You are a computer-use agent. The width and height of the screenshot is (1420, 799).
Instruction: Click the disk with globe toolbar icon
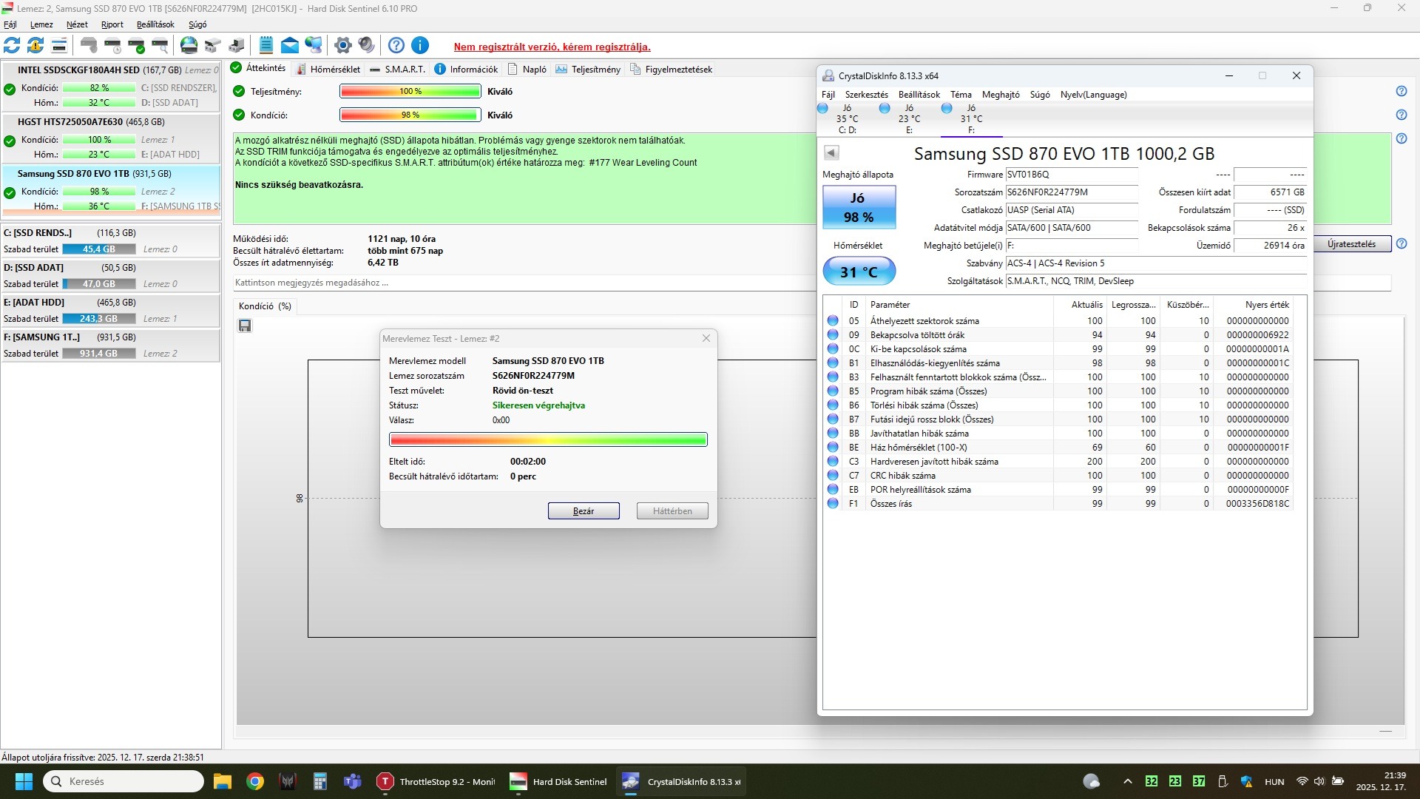[189, 46]
